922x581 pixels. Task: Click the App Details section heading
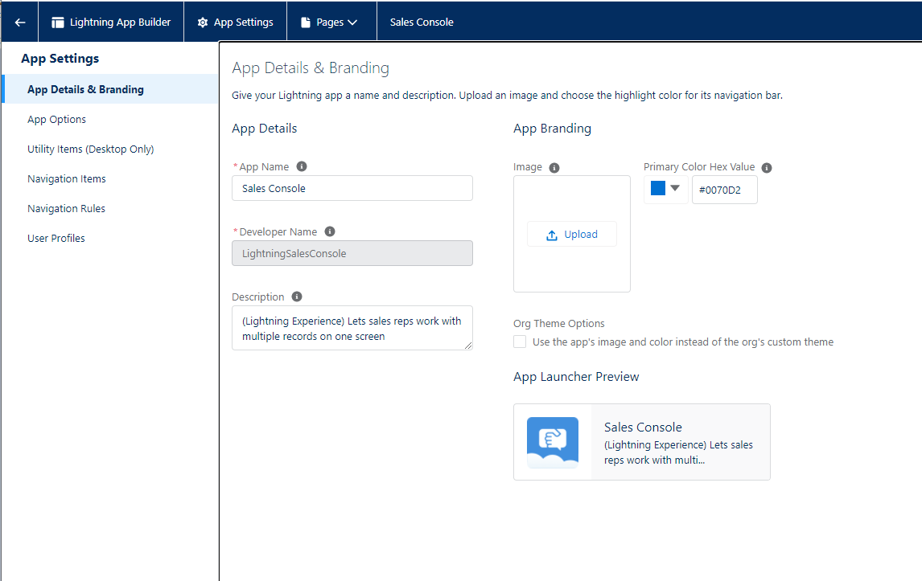click(264, 129)
